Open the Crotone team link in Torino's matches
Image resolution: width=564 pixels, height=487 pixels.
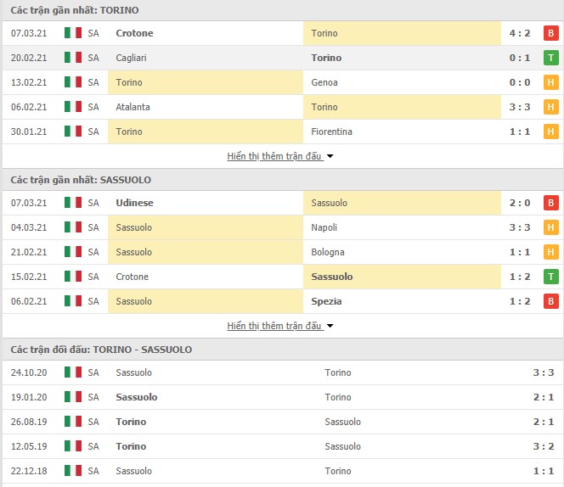134,33
